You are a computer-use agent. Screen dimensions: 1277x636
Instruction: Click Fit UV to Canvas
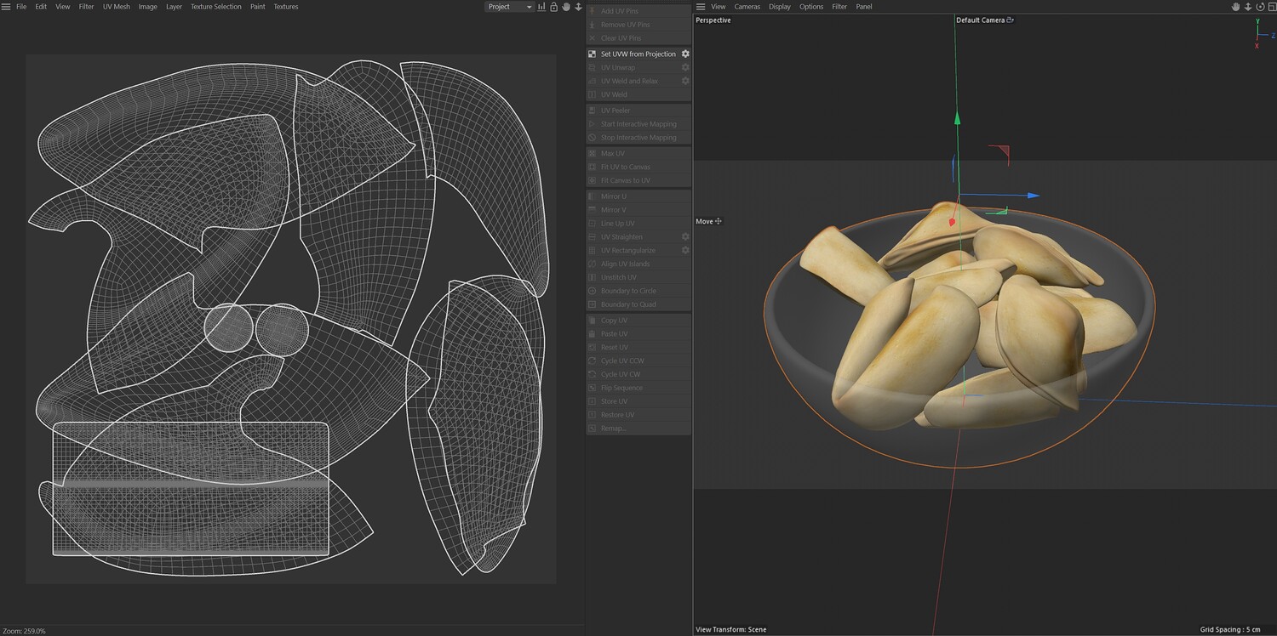638,167
